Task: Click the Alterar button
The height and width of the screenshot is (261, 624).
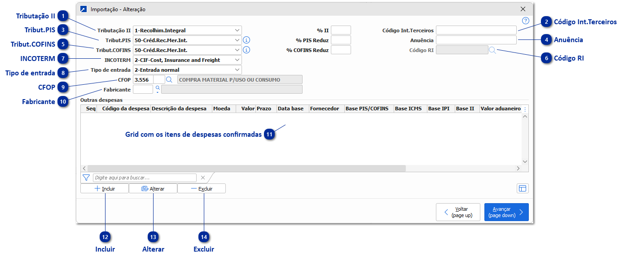Action: 153,189
